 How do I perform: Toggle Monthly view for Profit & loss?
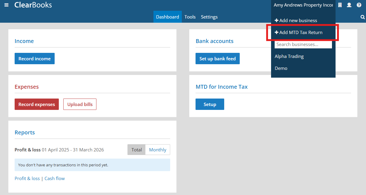pyautogui.click(x=157, y=150)
